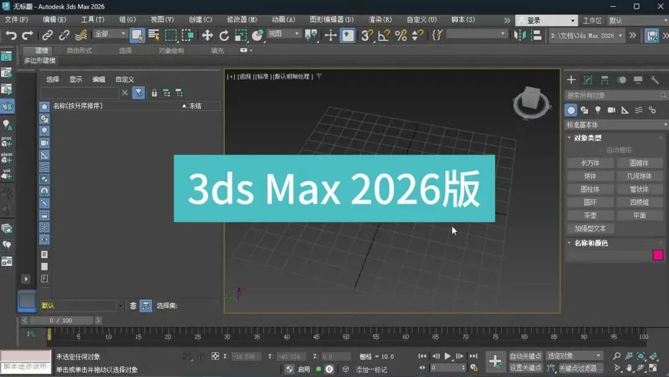This screenshot has height=377, width=669.
Task: Activate the Select Object tool
Action: [137, 35]
